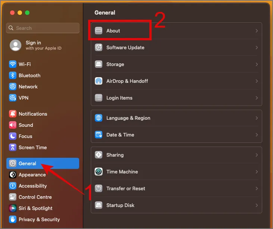Click the Focus moon icon

13,136
